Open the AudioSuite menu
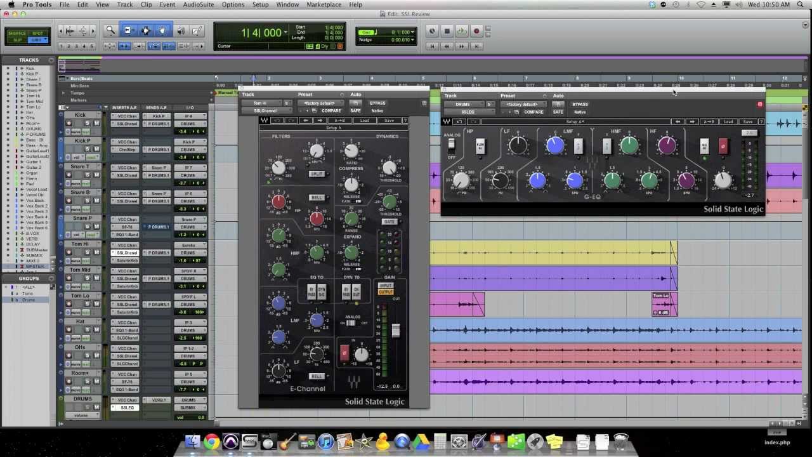Screen dimensions: 812x457 [x=198, y=4]
